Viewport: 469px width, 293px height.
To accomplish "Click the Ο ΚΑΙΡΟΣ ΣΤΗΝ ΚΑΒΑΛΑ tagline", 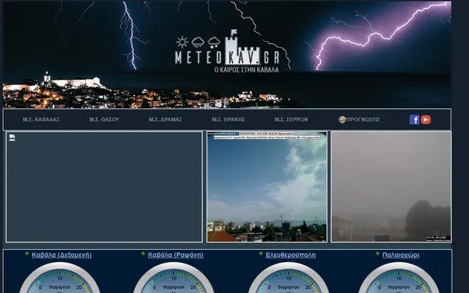I will click(247, 70).
